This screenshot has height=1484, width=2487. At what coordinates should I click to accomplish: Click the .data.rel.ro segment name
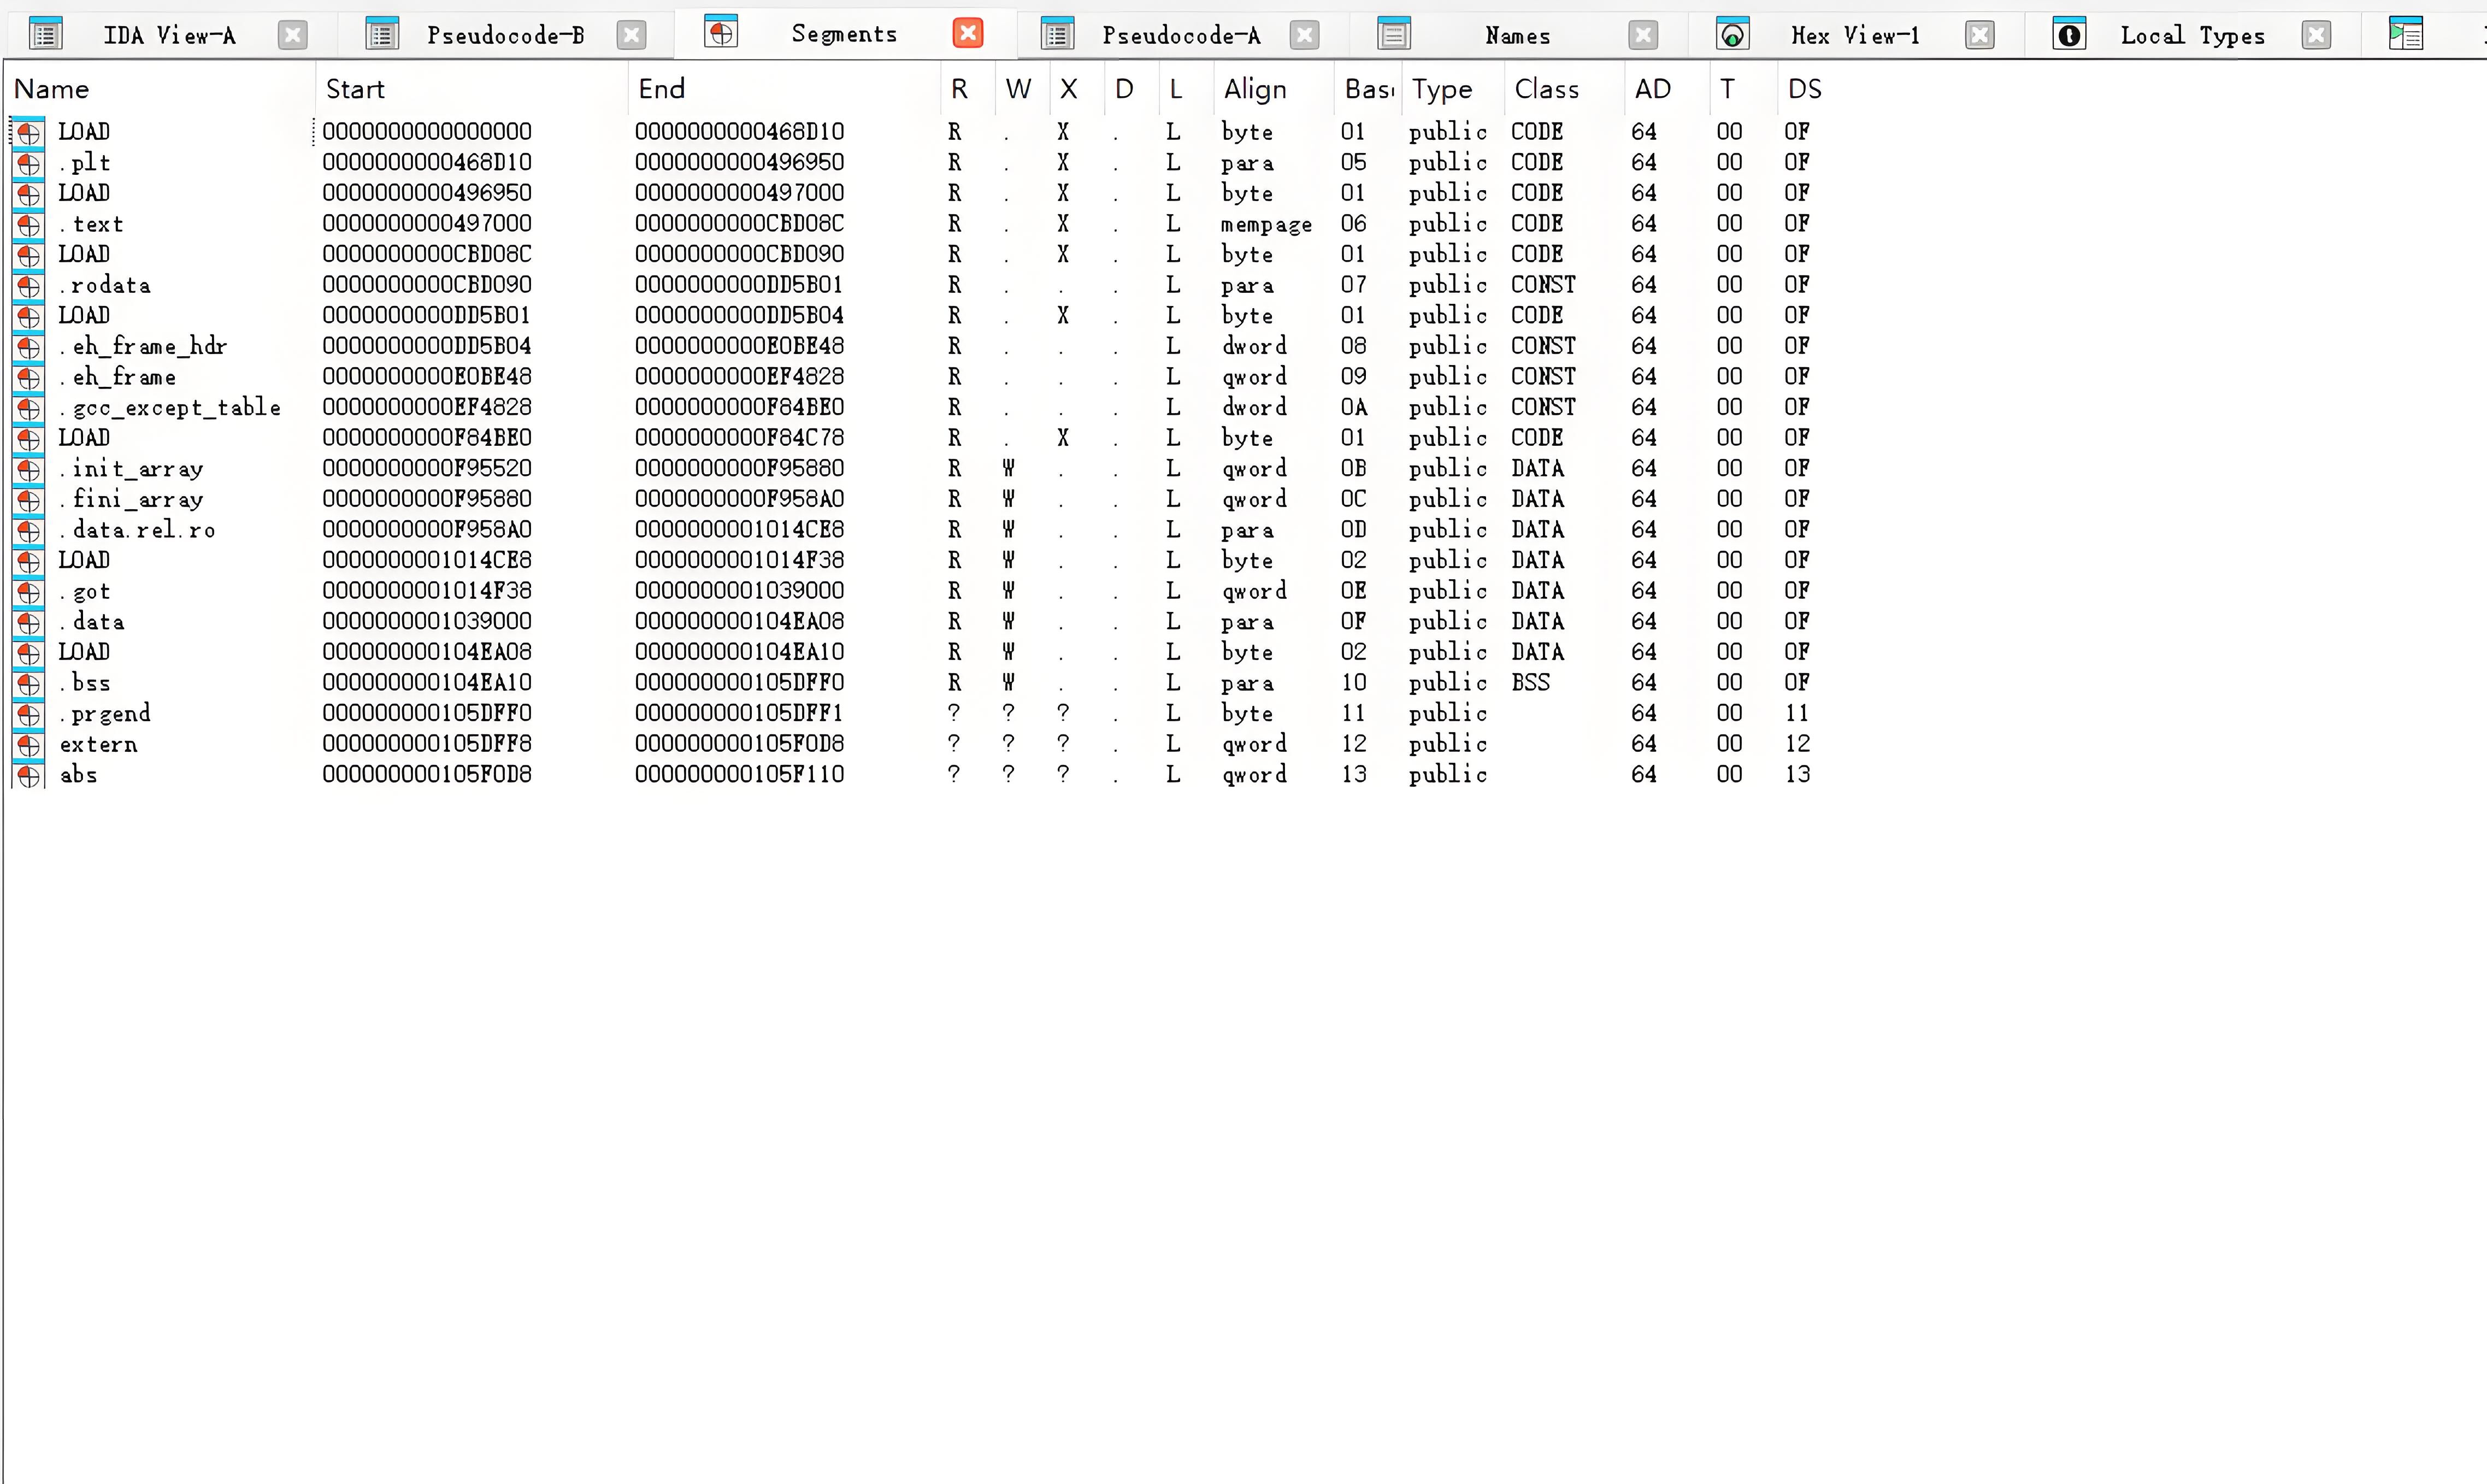click(138, 530)
